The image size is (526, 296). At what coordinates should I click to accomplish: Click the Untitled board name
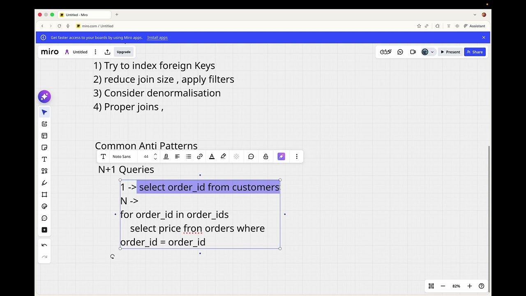point(80,52)
